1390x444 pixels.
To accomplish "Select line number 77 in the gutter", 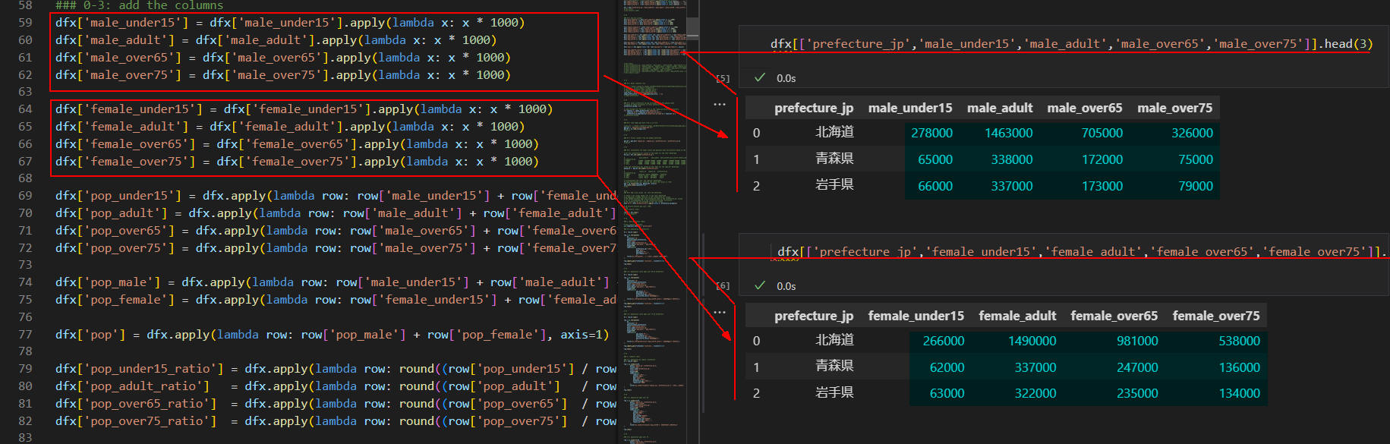I will [25, 335].
